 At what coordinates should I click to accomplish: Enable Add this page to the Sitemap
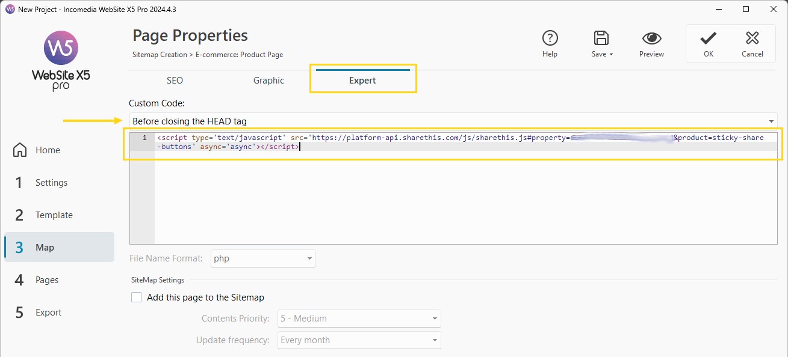(x=137, y=297)
